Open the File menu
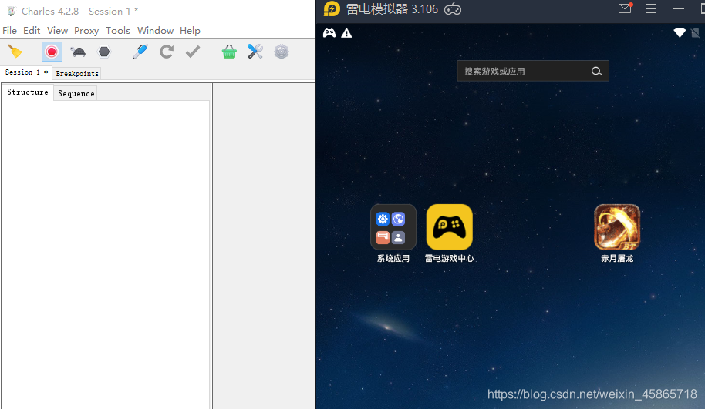705x409 pixels. pos(9,31)
